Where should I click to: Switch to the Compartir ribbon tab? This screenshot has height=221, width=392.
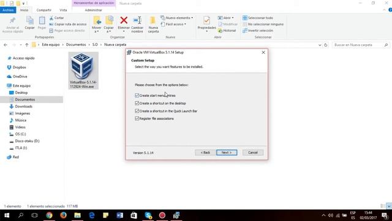[x=43, y=10]
